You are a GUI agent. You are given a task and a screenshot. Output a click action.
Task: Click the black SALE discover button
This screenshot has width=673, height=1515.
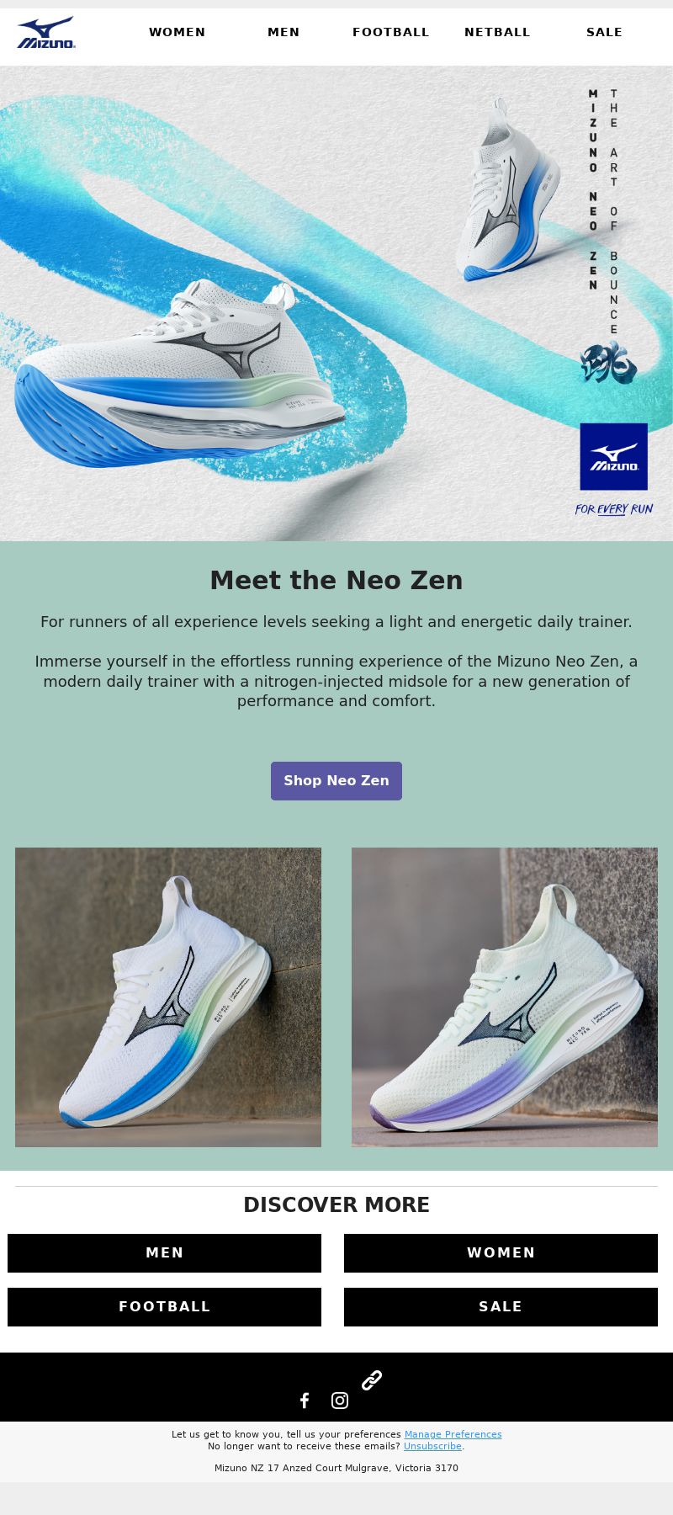click(x=501, y=1306)
